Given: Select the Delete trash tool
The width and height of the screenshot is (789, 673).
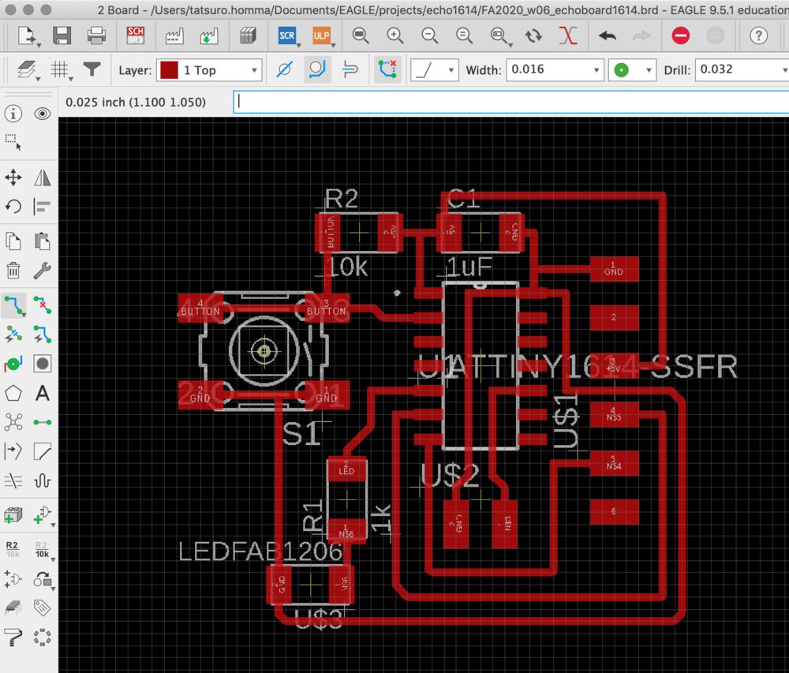Looking at the screenshot, I should [x=13, y=271].
